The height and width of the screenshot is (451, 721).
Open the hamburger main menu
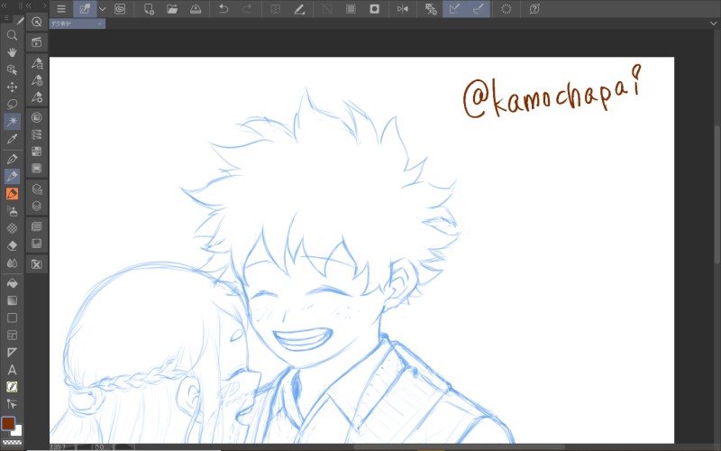click(61, 9)
